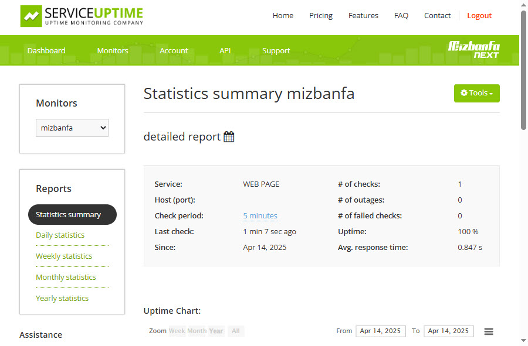Screen dimensions: 528x346
Task: Click the ServiceUptime logo
Action: click(82, 16)
